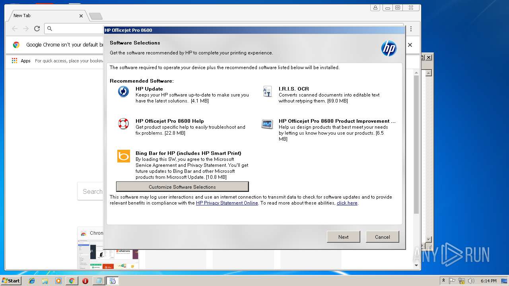The height and width of the screenshot is (286, 509).
Task: Click the HP Update icon
Action: click(x=123, y=92)
